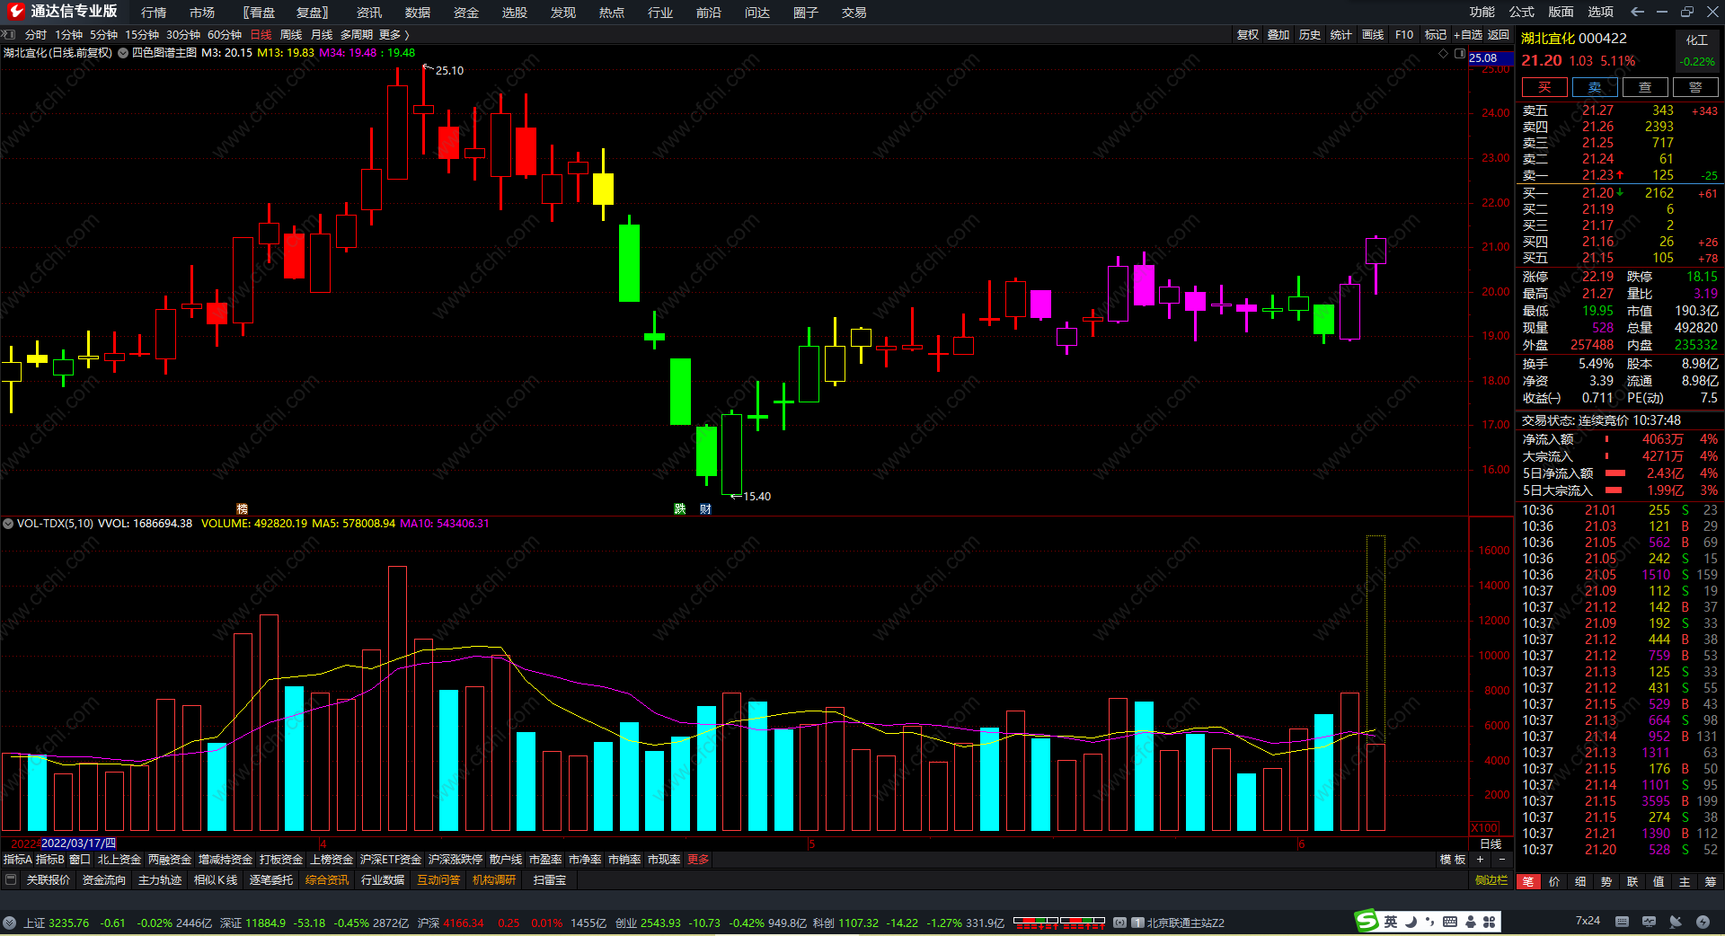Click the 警 alert button
Image resolution: width=1725 pixels, height=936 pixels.
(1695, 87)
